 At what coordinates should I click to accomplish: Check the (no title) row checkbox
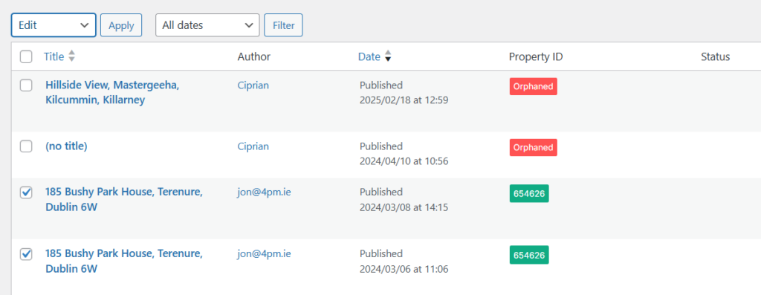coord(26,146)
